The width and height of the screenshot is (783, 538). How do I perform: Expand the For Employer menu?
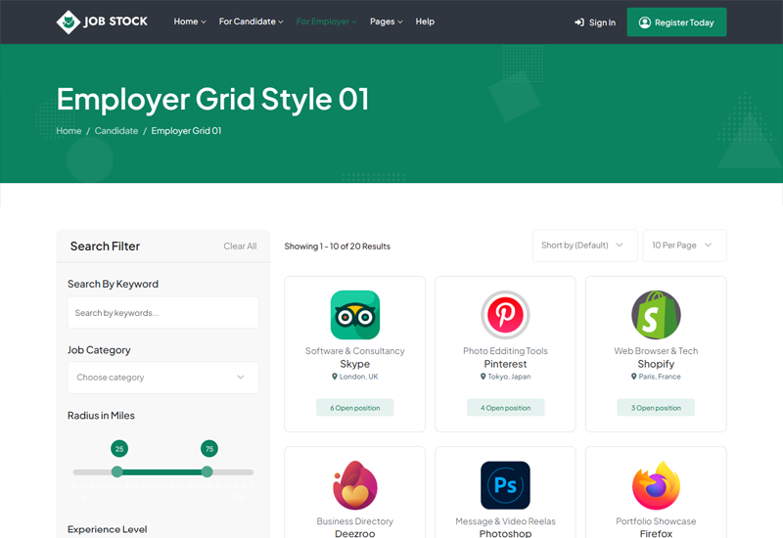(x=327, y=22)
